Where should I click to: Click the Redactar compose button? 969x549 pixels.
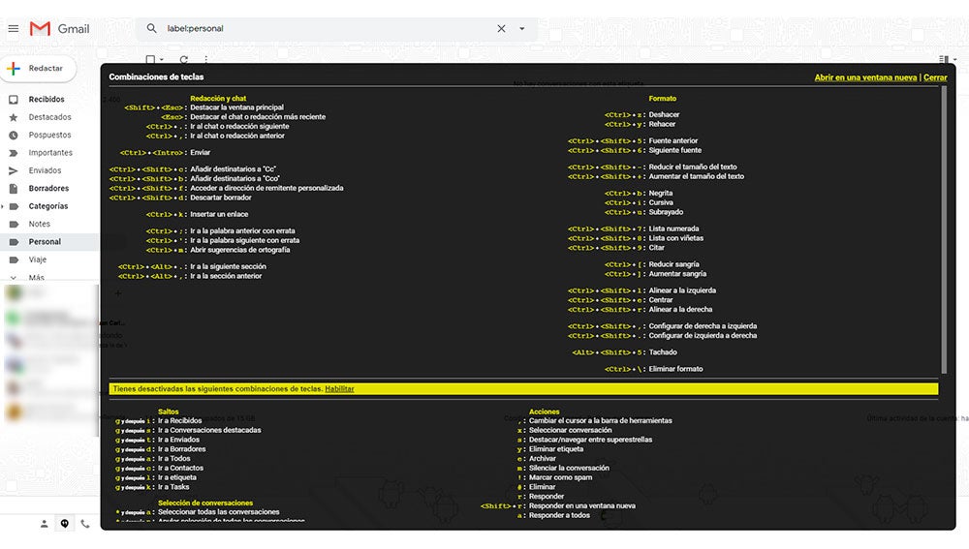tap(39, 69)
